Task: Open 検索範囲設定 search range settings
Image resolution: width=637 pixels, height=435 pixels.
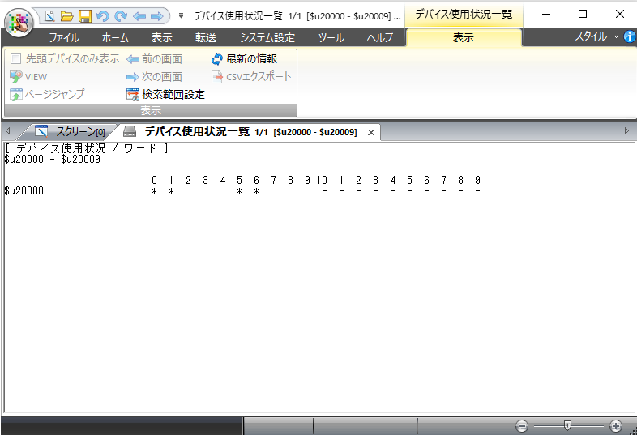Action: [166, 94]
